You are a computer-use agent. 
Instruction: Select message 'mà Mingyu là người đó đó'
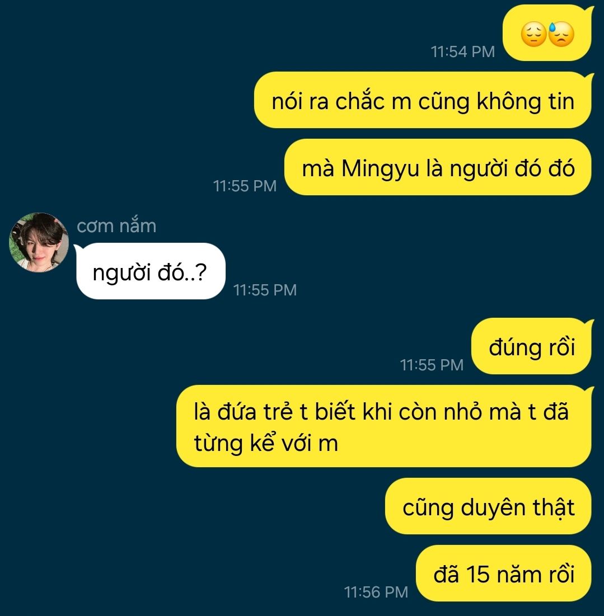[x=438, y=167]
